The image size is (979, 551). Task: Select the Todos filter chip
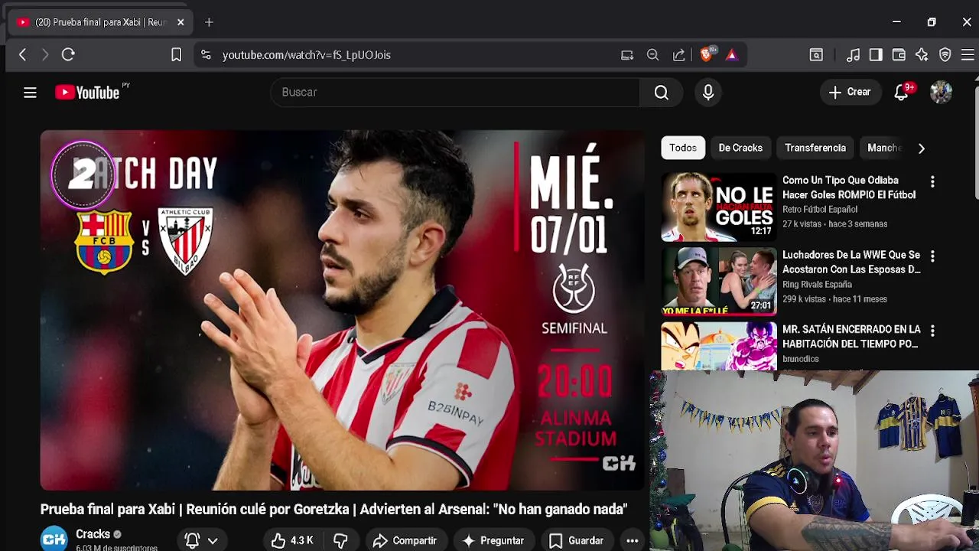[x=683, y=148]
